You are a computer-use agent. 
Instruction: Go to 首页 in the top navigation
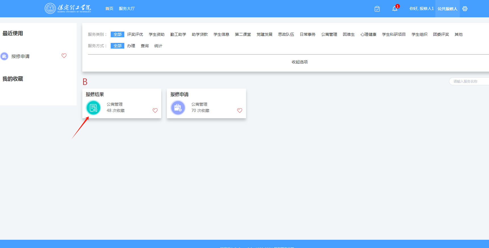point(109,9)
